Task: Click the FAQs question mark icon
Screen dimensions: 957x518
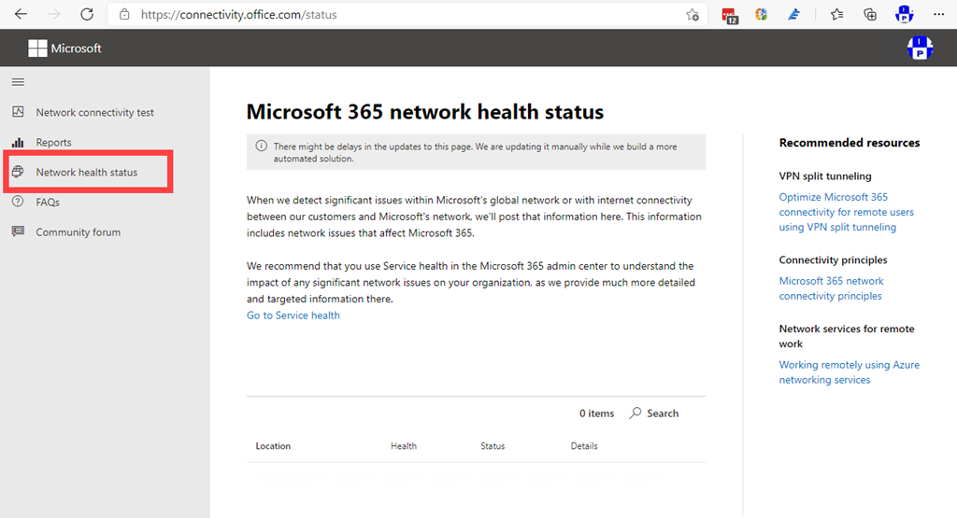Action: pyautogui.click(x=18, y=202)
